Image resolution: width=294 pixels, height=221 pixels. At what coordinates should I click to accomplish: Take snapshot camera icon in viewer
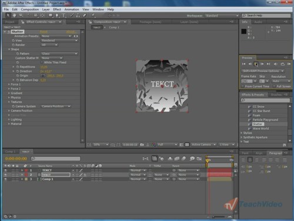pos(142,144)
